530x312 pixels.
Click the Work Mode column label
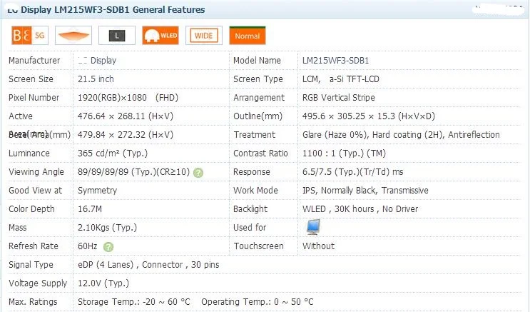tap(255, 191)
